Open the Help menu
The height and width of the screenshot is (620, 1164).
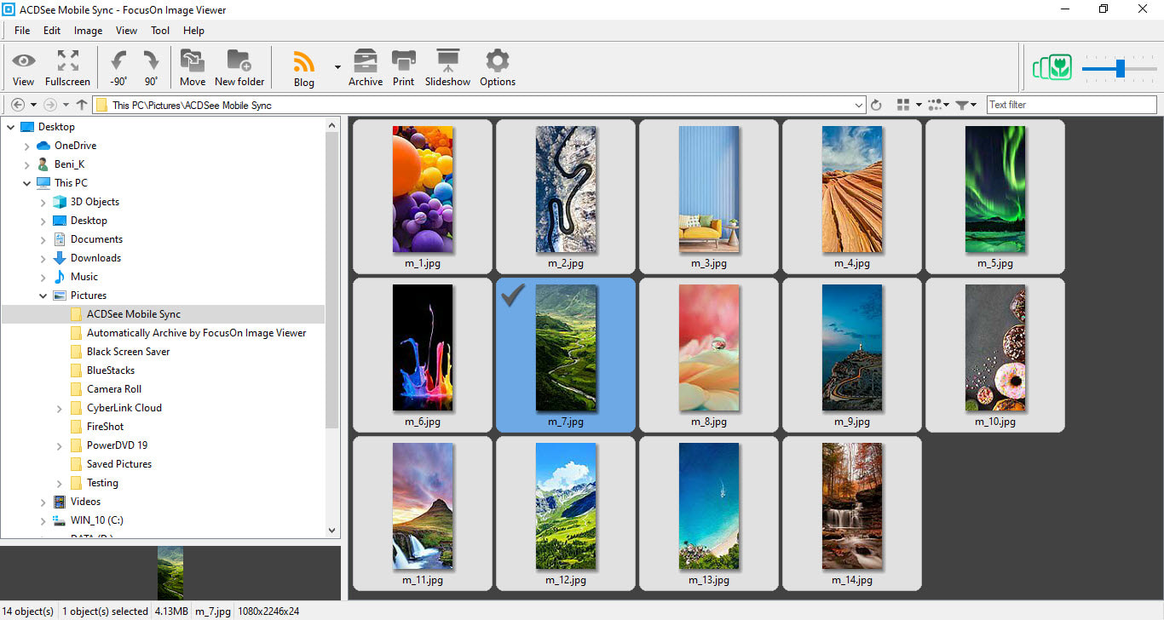[193, 31]
